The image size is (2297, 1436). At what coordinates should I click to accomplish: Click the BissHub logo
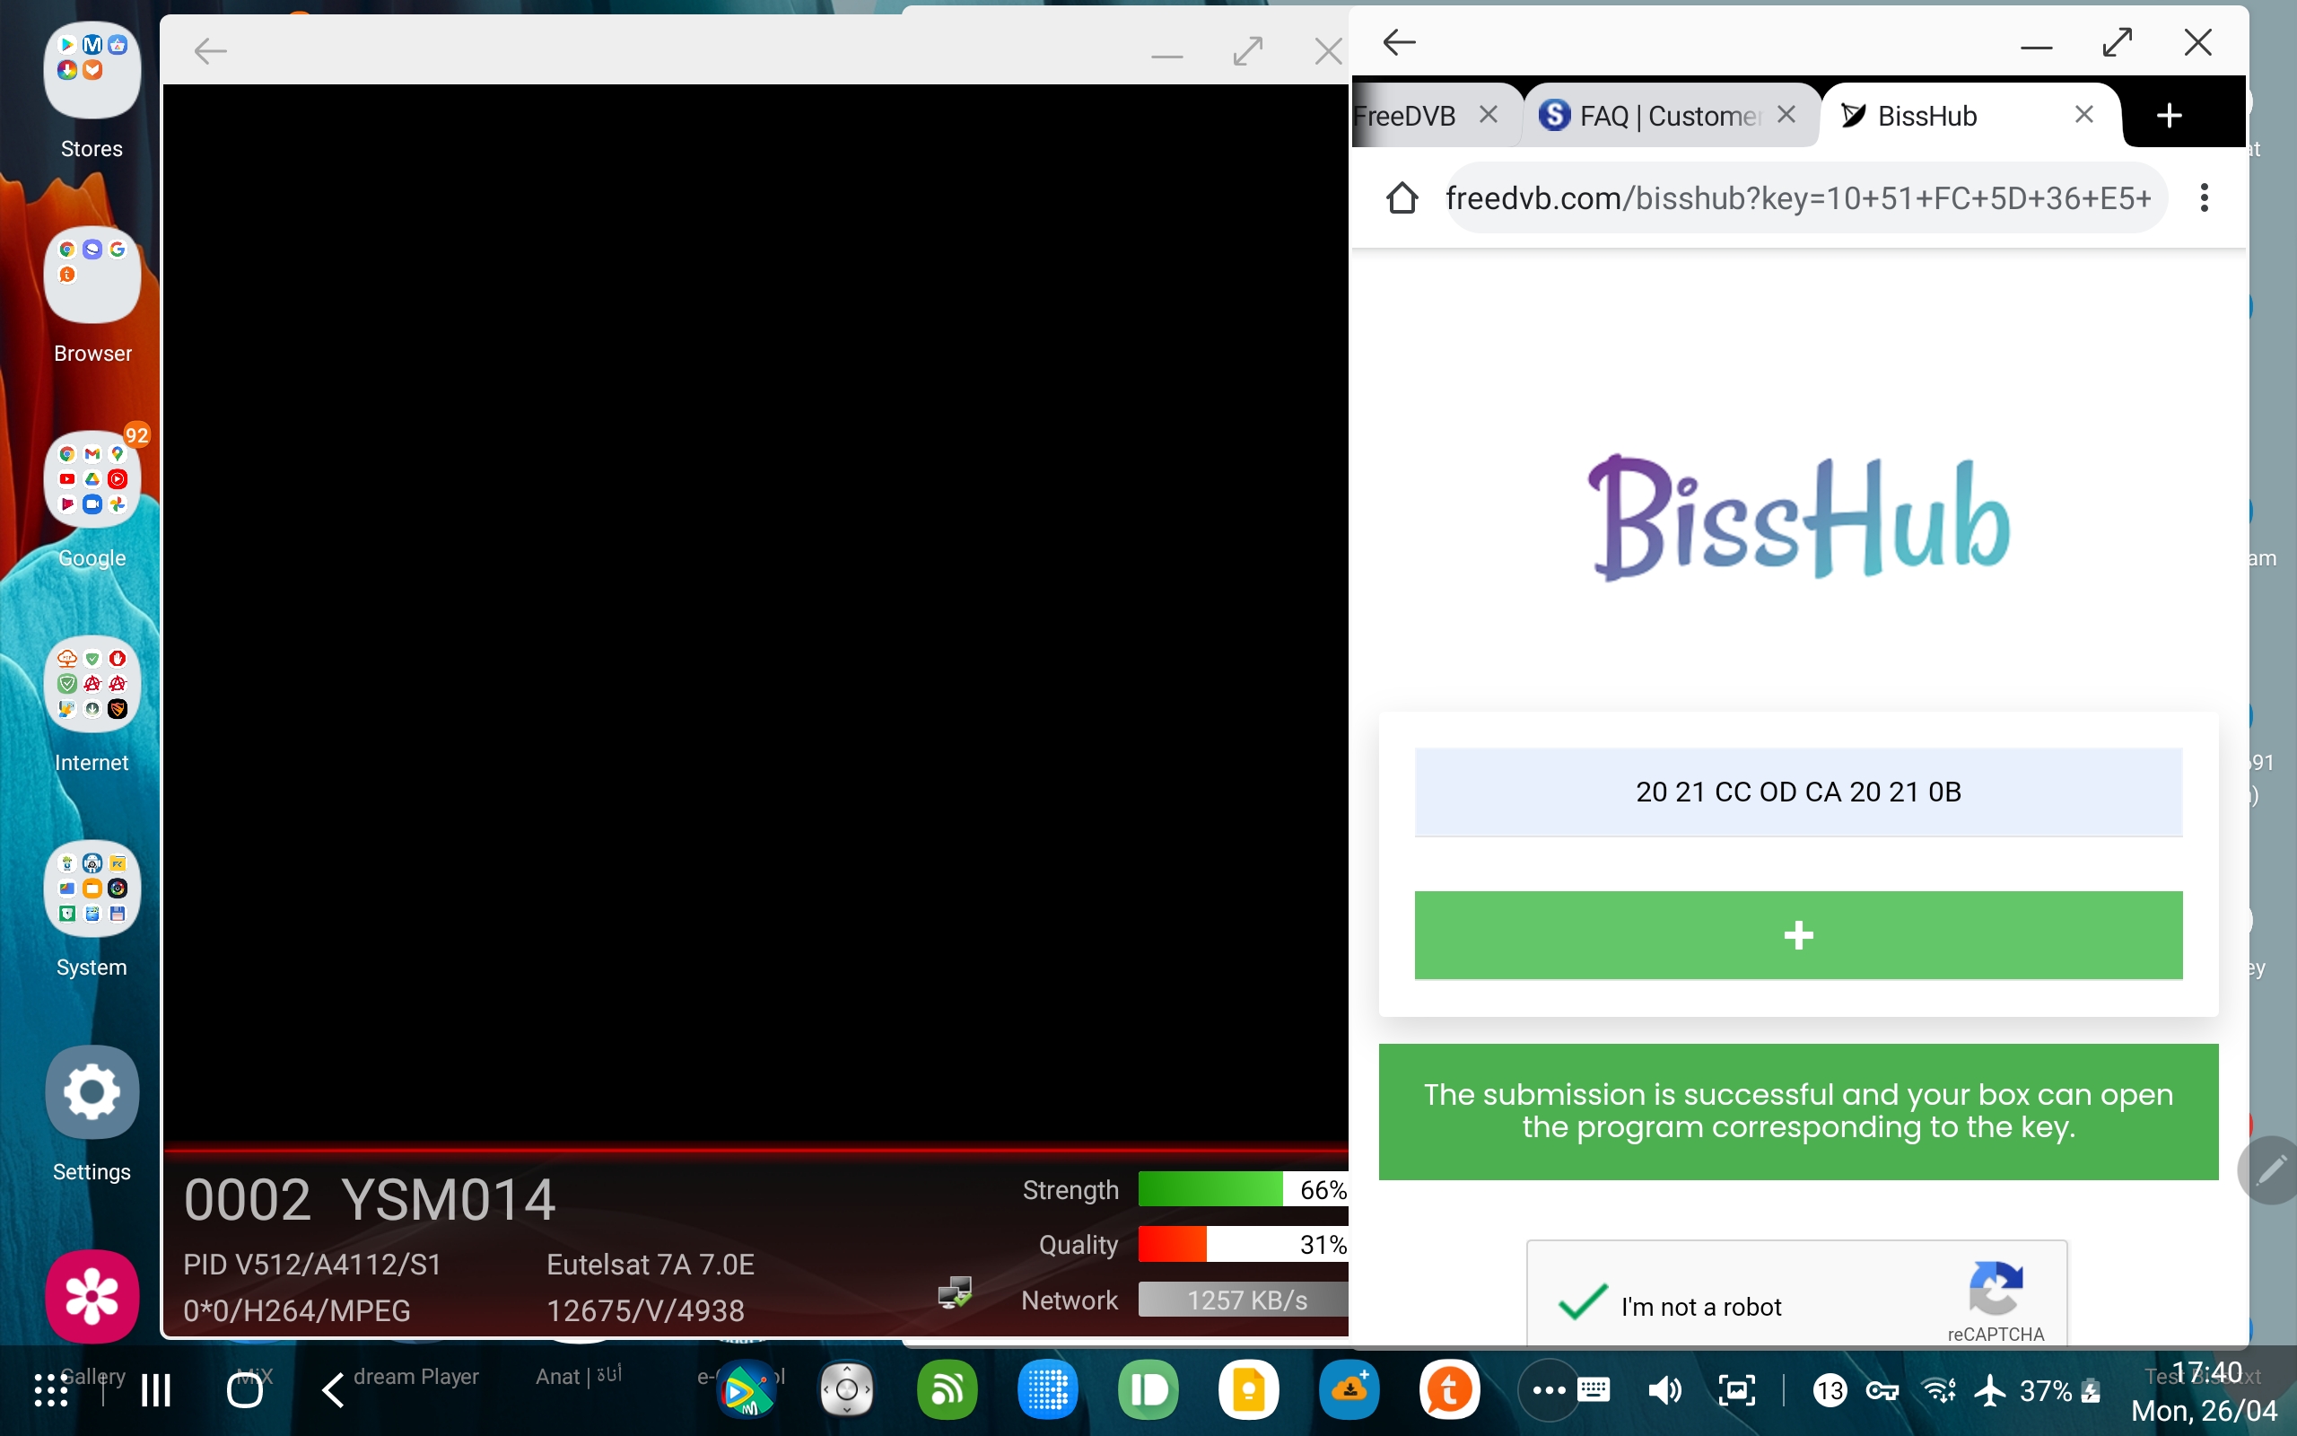[1798, 518]
